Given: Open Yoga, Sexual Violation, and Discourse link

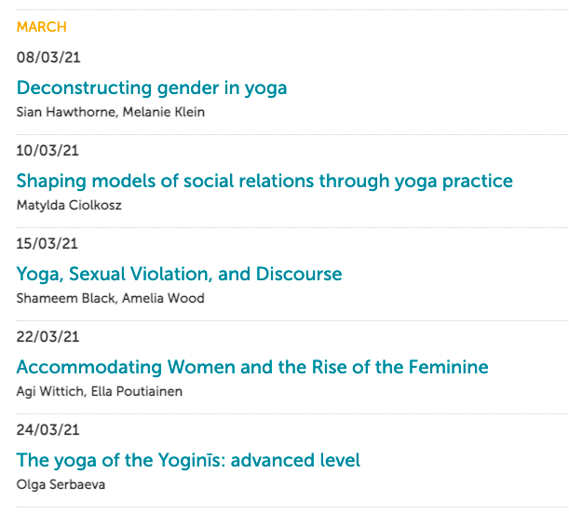Looking at the screenshot, I should [179, 274].
